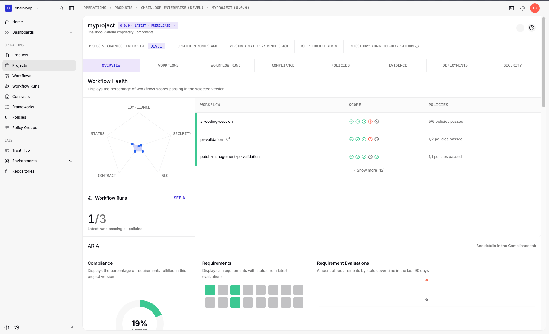Click the last green check for patch-management-pr-validation
549x334 pixels.
point(377,157)
